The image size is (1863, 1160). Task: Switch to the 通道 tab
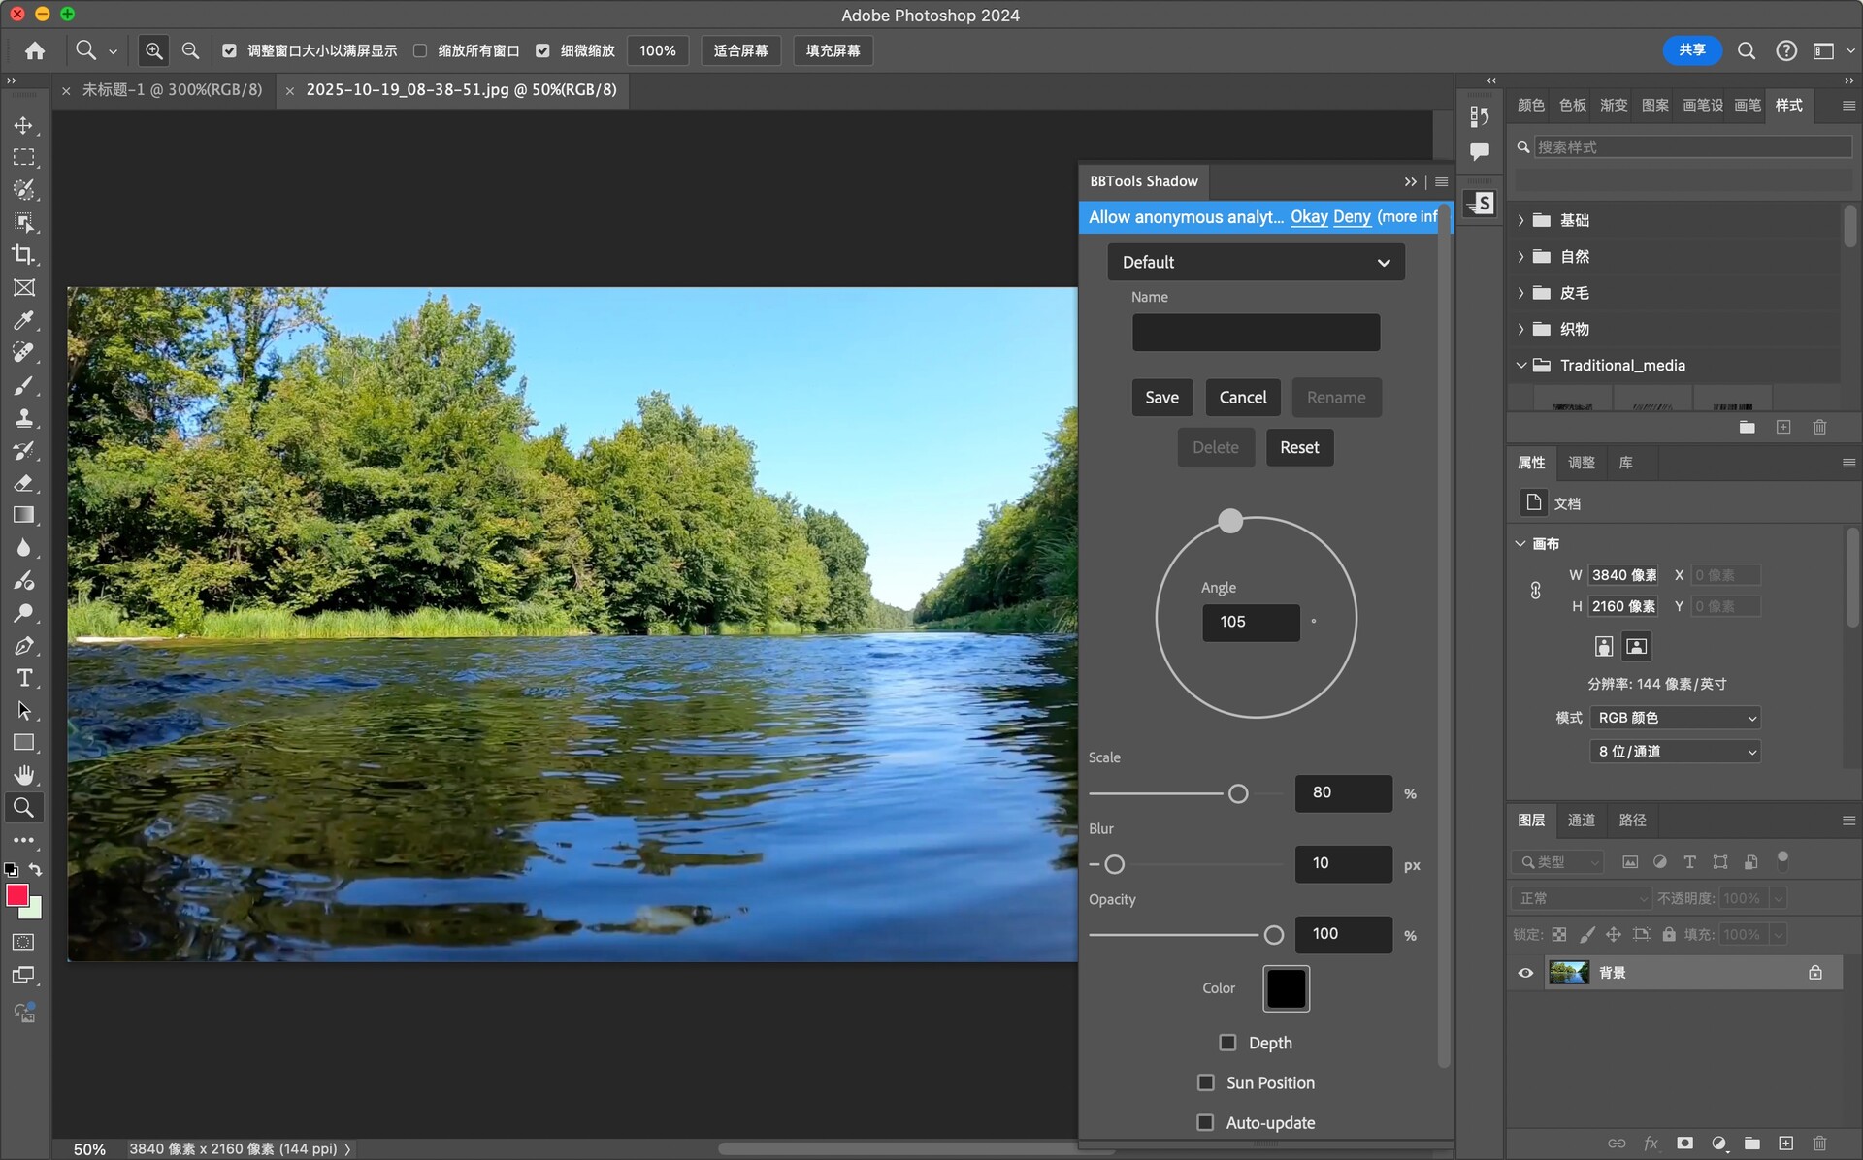click(1581, 821)
